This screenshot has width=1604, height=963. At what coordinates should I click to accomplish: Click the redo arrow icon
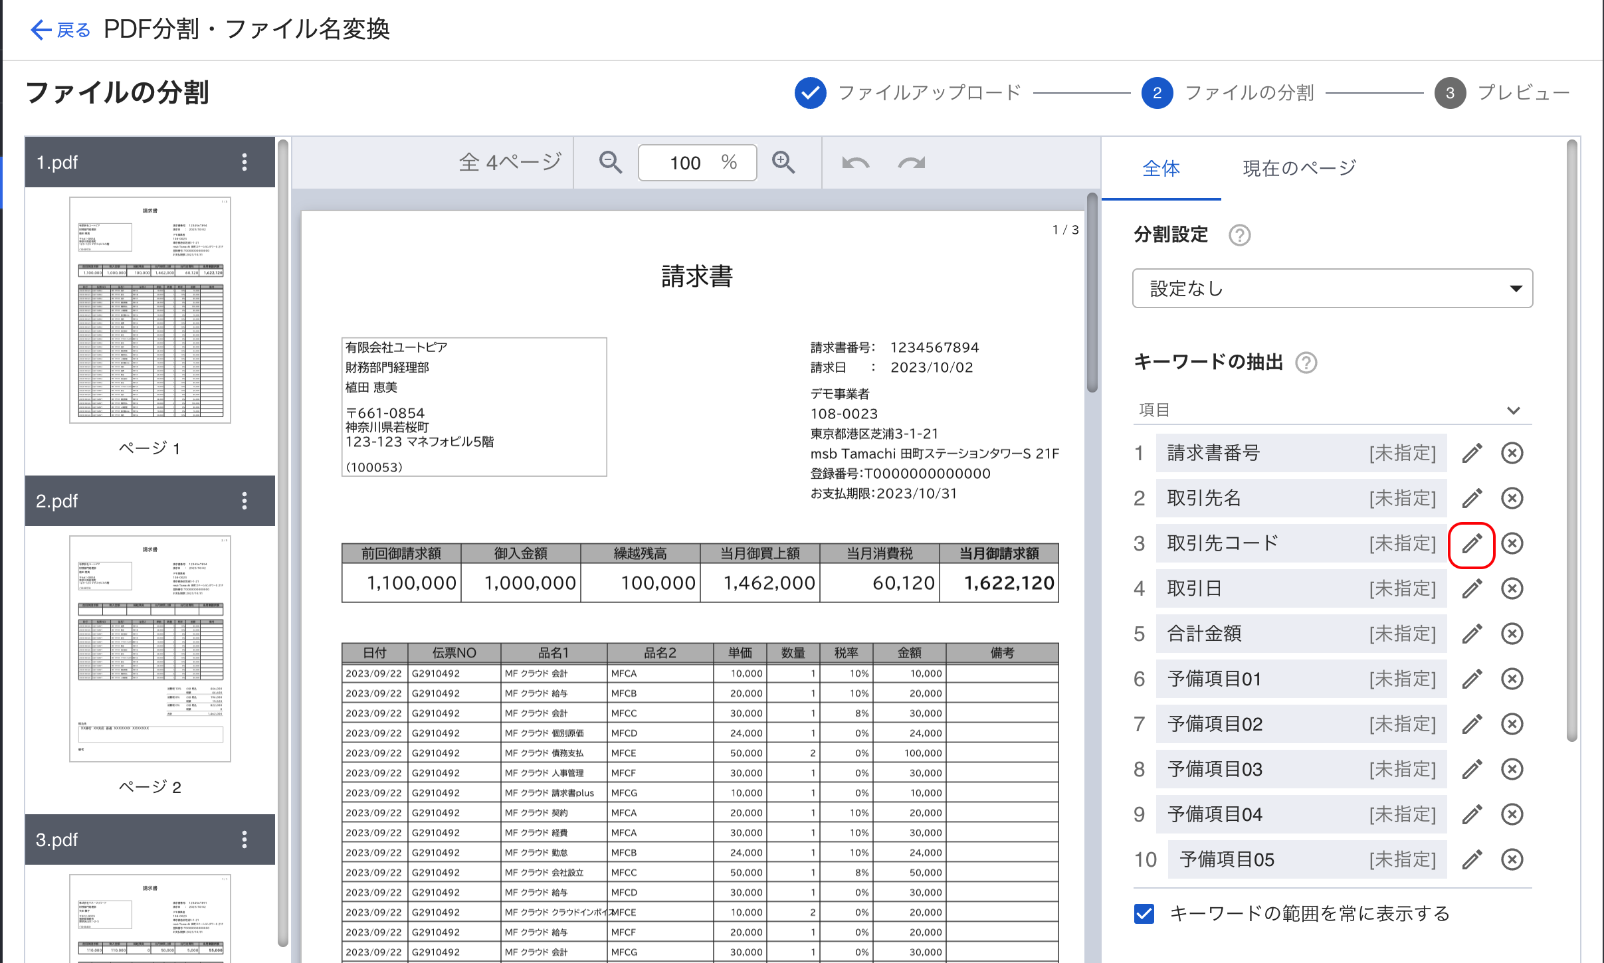(911, 163)
